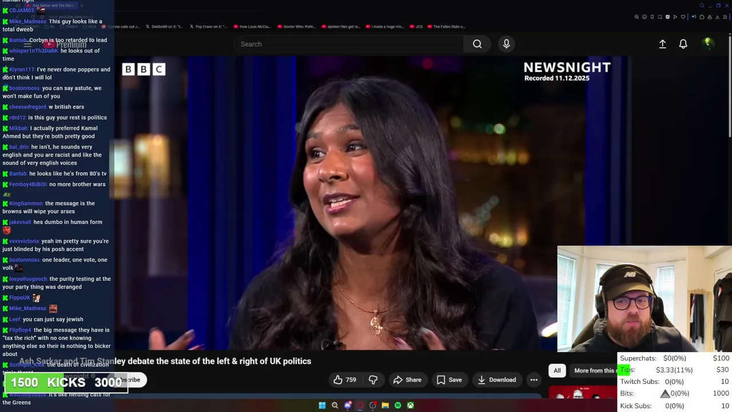The height and width of the screenshot is (412, 732).
Task: Click the browser zoom magnifier icon
Action: (x=636, y=17)
